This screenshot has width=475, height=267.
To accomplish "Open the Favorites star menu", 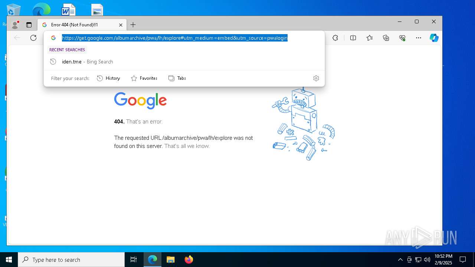I will point(370,38).
